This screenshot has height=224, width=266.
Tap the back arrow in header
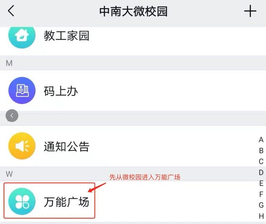(x=11, y=11)
